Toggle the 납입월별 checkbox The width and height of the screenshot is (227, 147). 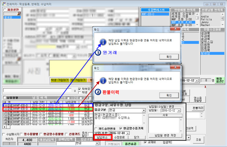point(5,98)
